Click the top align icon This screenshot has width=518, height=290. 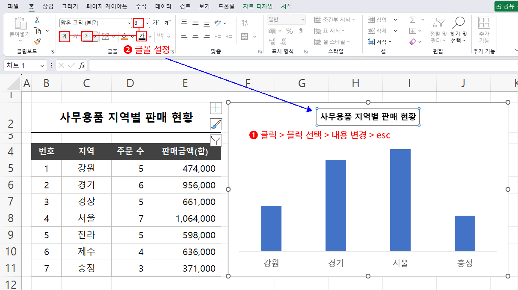(184, 23)
